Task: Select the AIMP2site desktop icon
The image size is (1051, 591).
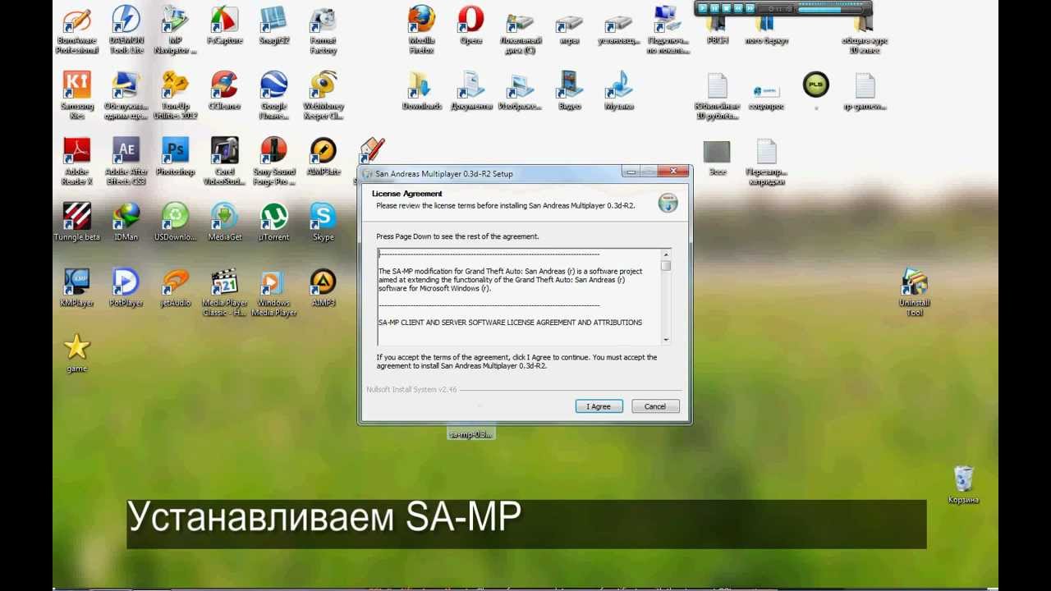Action: pos(323,156)
